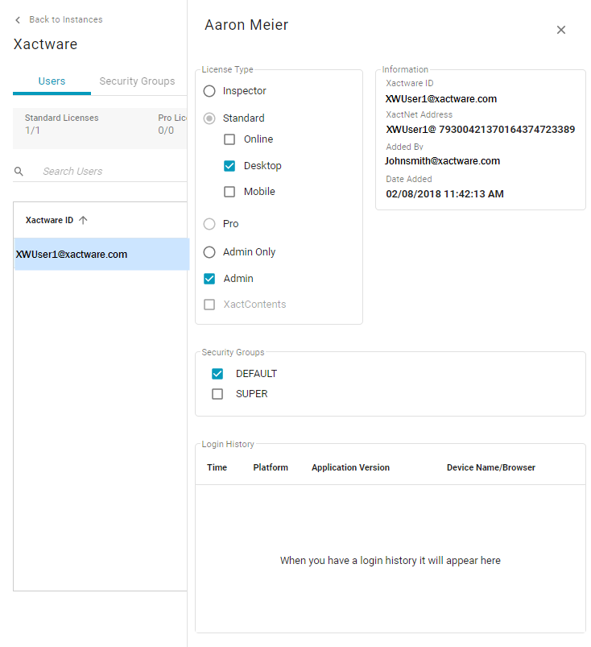Click the XWUser1@xactware.com ID in Information
The image size is (591, 647).
click(441, 99)
